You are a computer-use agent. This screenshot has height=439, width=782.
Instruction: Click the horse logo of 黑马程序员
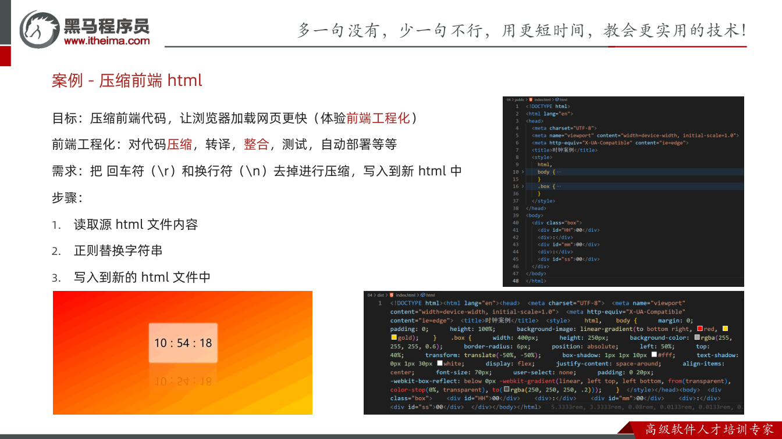pos(40,28)
